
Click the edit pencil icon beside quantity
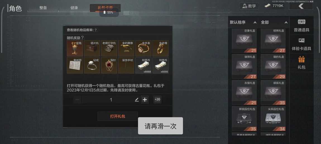point(137,100)
